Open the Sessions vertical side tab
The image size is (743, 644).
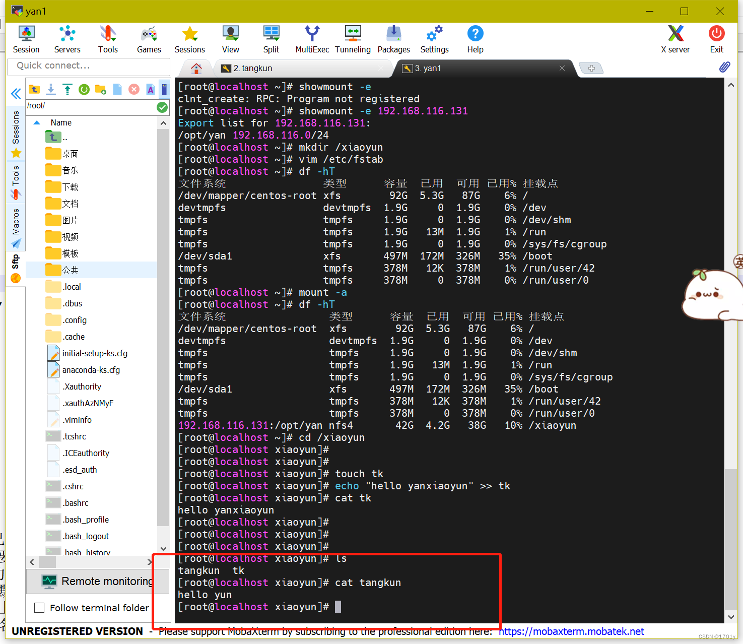16,134
